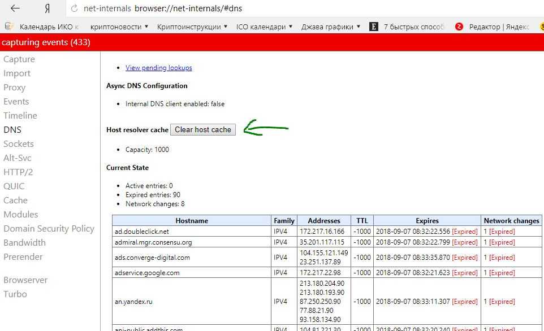Expand the Криптоинструкции bookmark folder
Screen dimensions: 544x331
tap(192, 27)
